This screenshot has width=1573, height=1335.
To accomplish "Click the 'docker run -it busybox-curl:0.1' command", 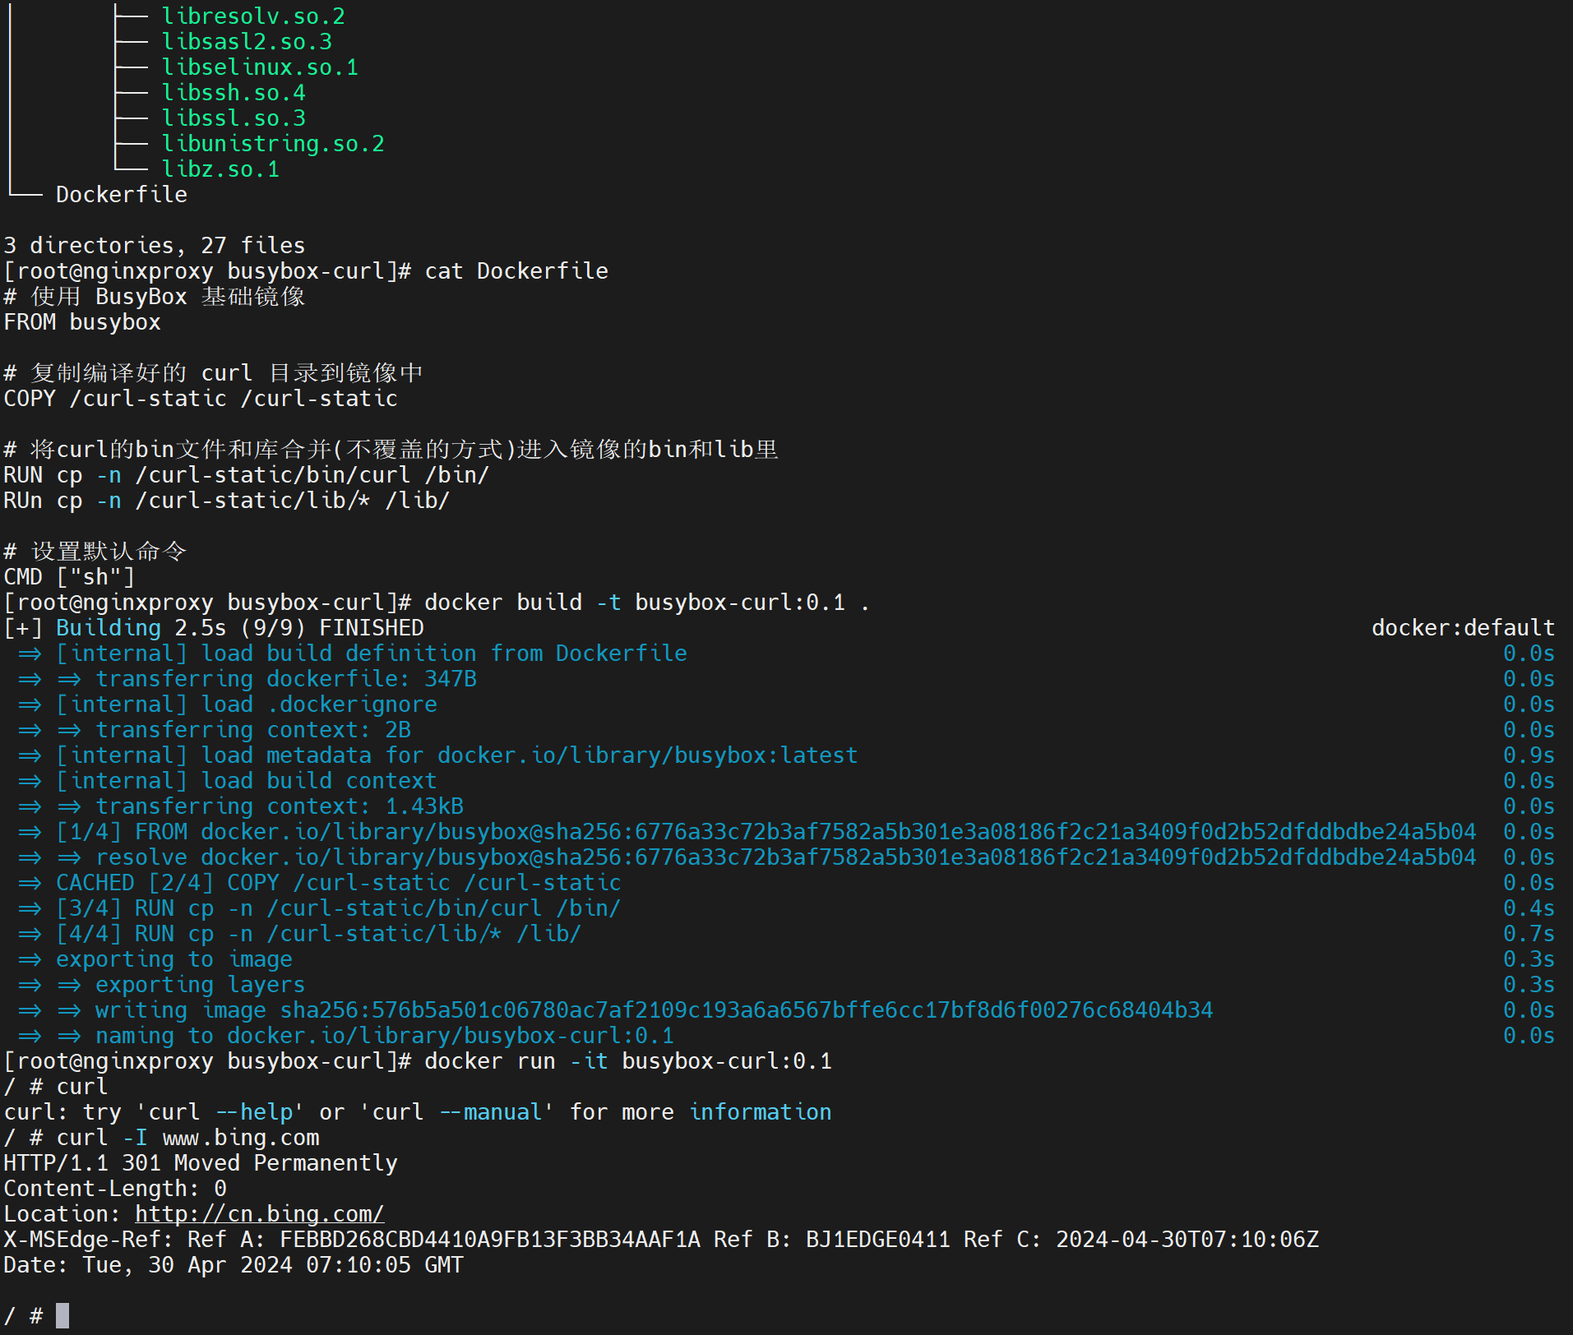I will coord(628,1061).
